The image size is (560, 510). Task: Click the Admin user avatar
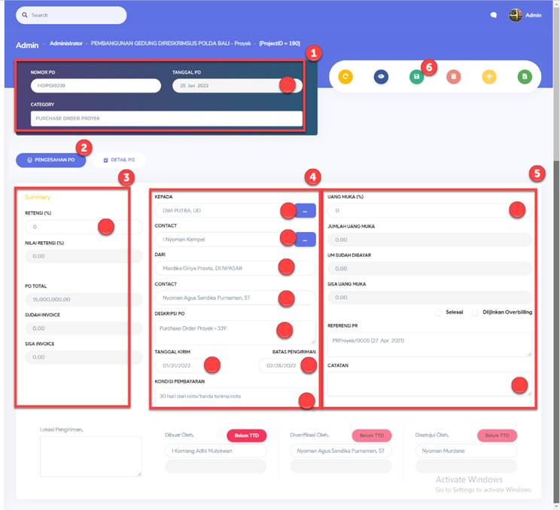516,15
